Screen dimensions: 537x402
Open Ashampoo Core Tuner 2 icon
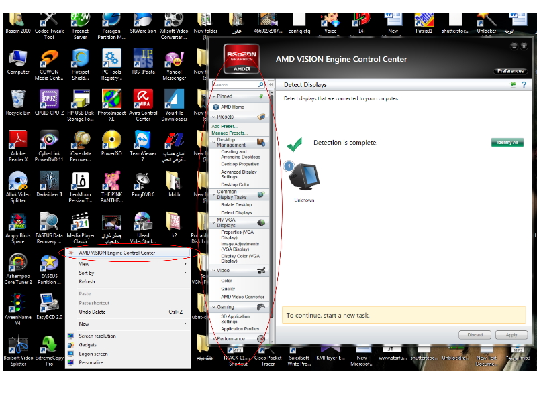pyautogui.click(x=18, y=269)
